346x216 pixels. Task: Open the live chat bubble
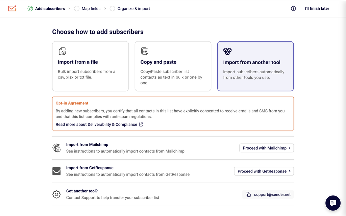(x=333, y=203)
